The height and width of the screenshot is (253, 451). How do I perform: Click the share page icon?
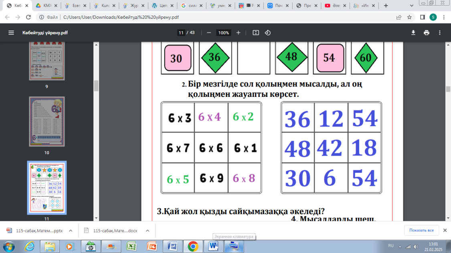tap(398, 17)
